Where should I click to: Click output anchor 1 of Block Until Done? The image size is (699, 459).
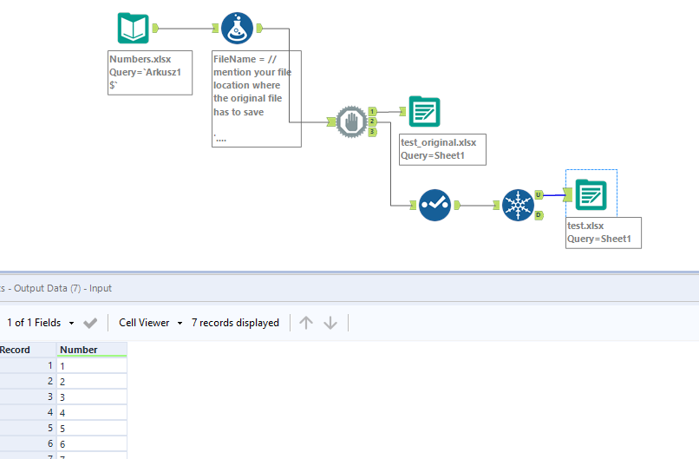tap(373, 112)
